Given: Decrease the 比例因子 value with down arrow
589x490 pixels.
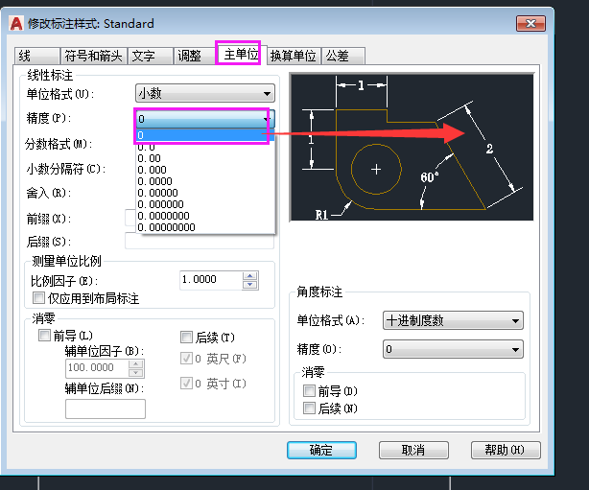Looking at the screenshot, I should 249,285.
